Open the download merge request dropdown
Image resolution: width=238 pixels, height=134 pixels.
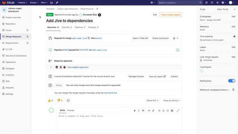click(x=176, y=38)
